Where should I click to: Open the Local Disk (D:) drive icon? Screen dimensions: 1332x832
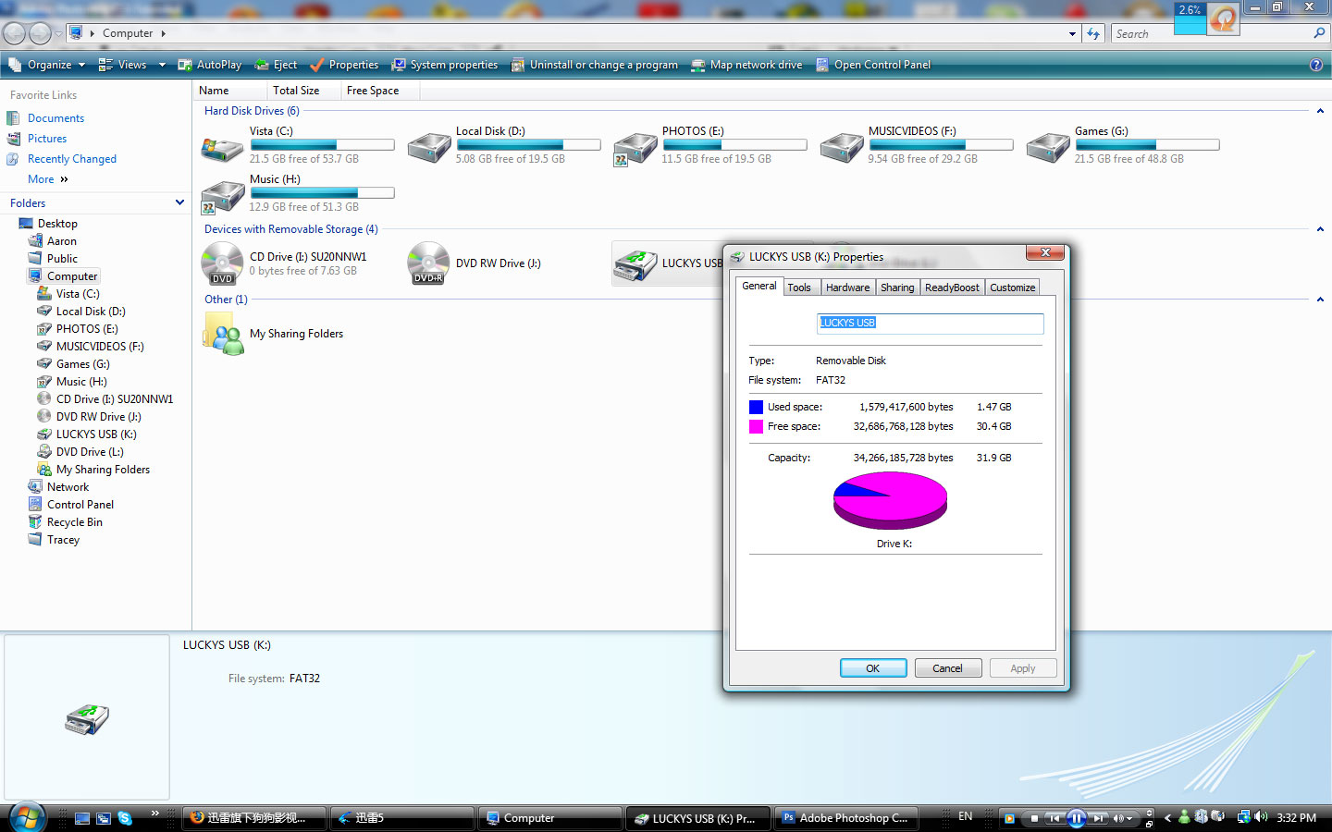click(x=429, y=148)
